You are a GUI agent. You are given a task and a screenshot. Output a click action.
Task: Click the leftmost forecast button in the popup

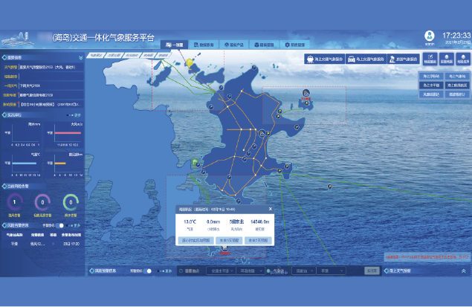coord(196,241)
